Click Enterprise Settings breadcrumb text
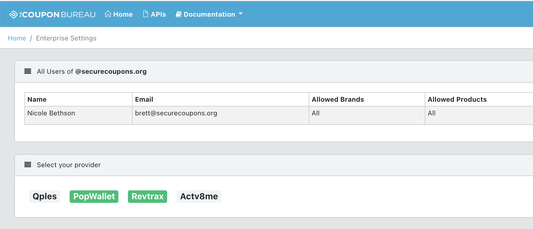This screenshot has width=533, height=229. (66, 38)
